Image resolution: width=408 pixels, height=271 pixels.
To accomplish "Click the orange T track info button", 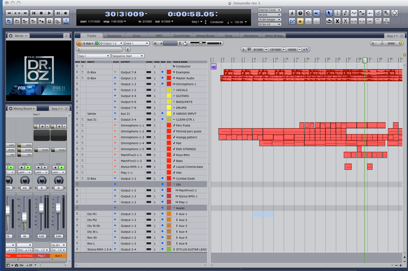I will (x=79, y=43).
